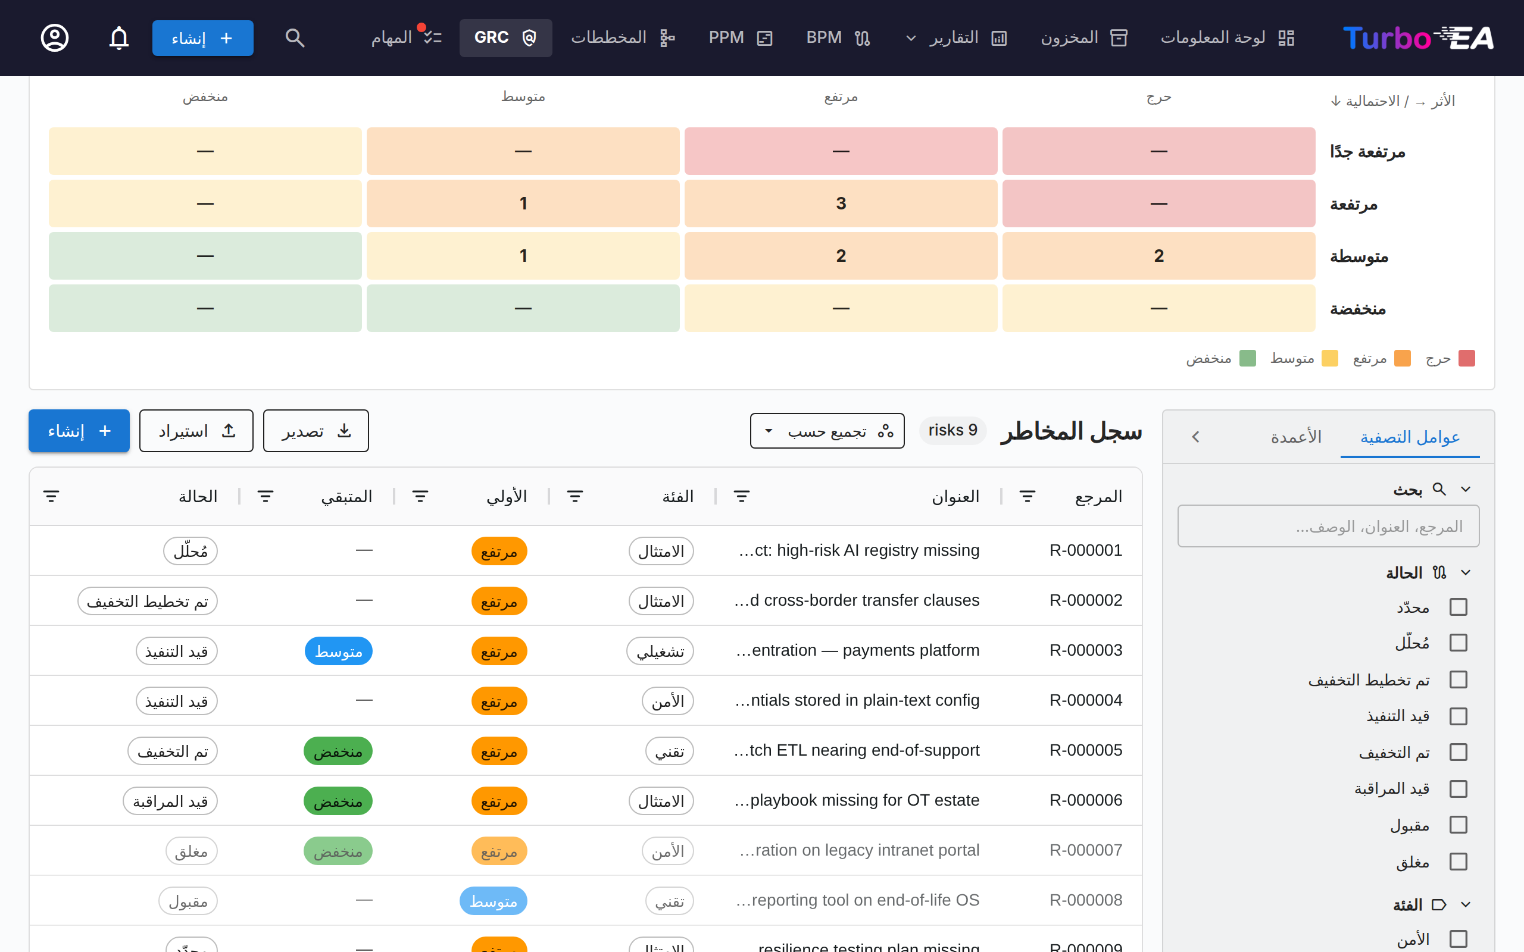Check the قيد التنفيذ status filter
The width and height of the screenshot is (1524, 952).
click(1459, 716)
